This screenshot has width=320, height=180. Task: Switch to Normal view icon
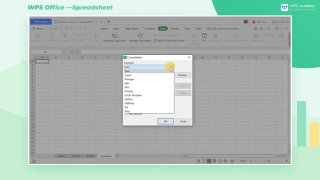coord(209,161)
